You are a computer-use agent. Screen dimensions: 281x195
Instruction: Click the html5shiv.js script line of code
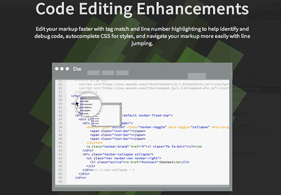[154, 84]
